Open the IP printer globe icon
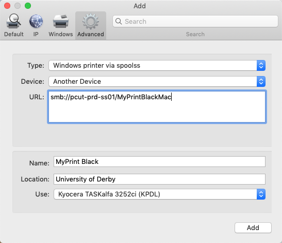This screenshot has width=282, height=243. click(x=36, y=21)
